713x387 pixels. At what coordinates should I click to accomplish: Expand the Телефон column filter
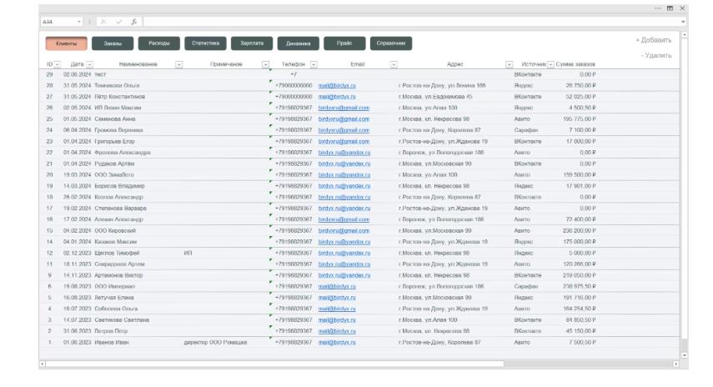click(x=314, y=64)
